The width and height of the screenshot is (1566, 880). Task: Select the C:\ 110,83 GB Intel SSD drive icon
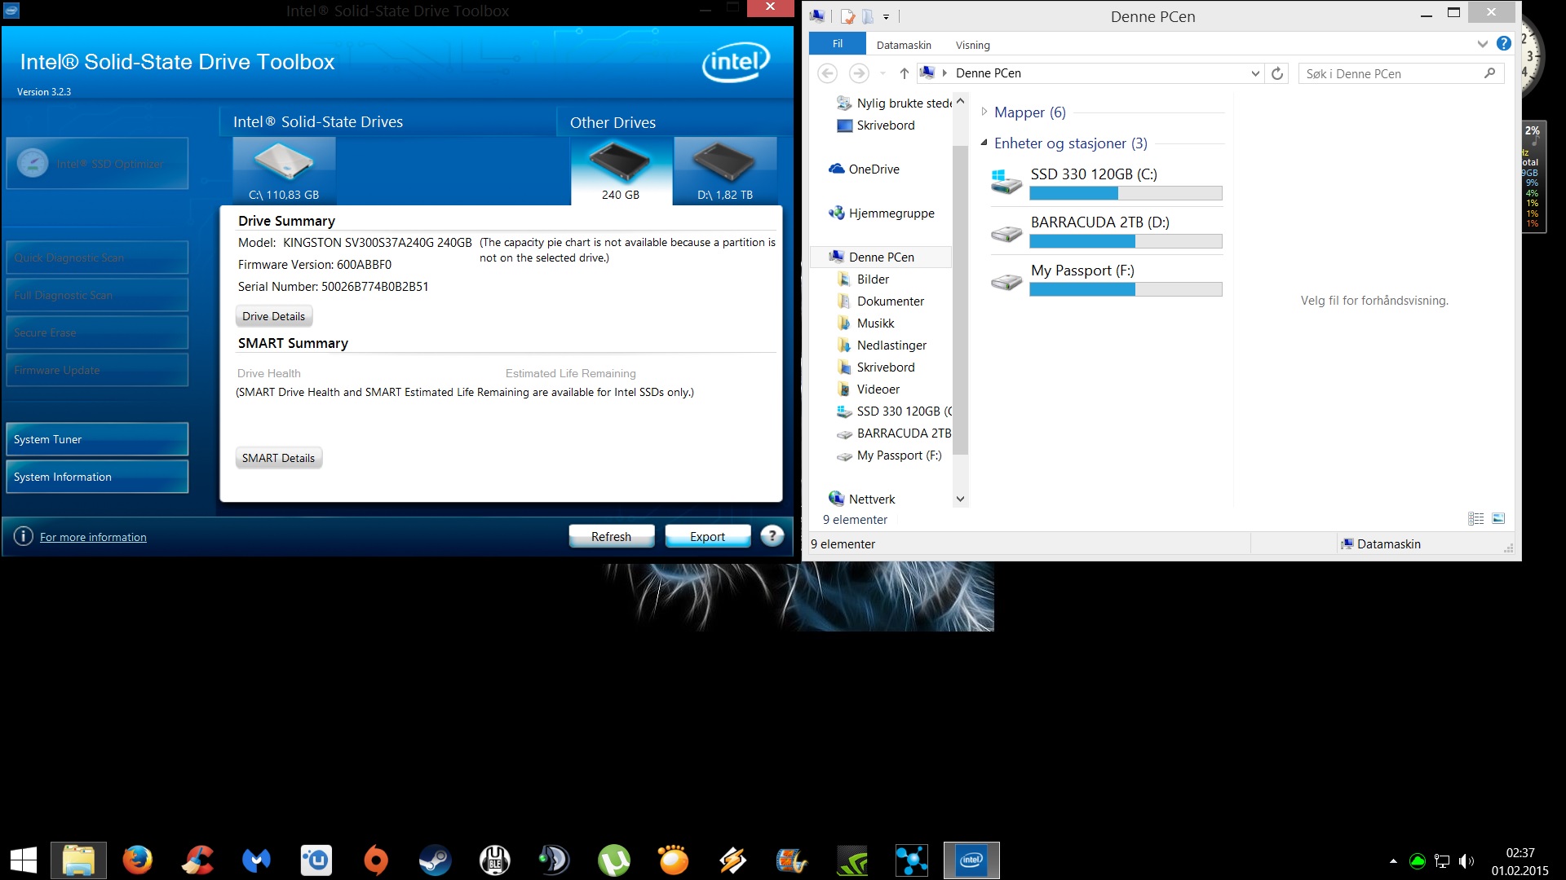click(x=284, y=170)
